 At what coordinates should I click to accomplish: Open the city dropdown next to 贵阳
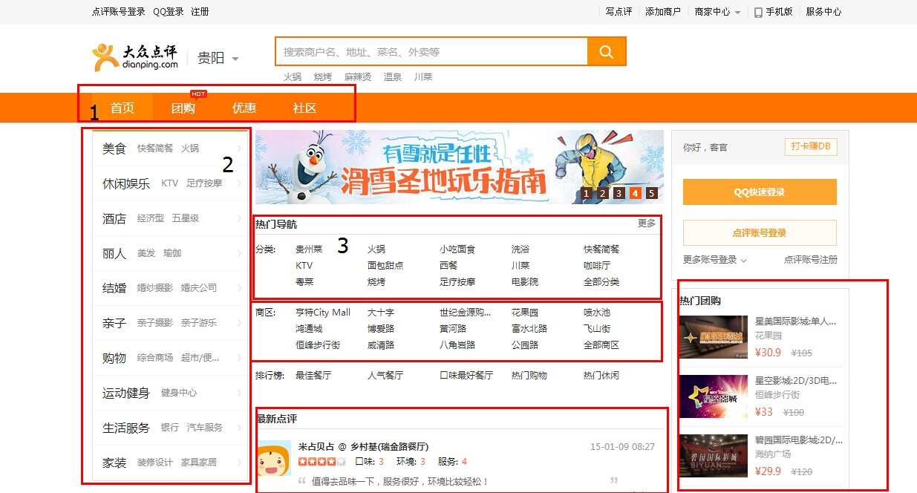(235, 59)
